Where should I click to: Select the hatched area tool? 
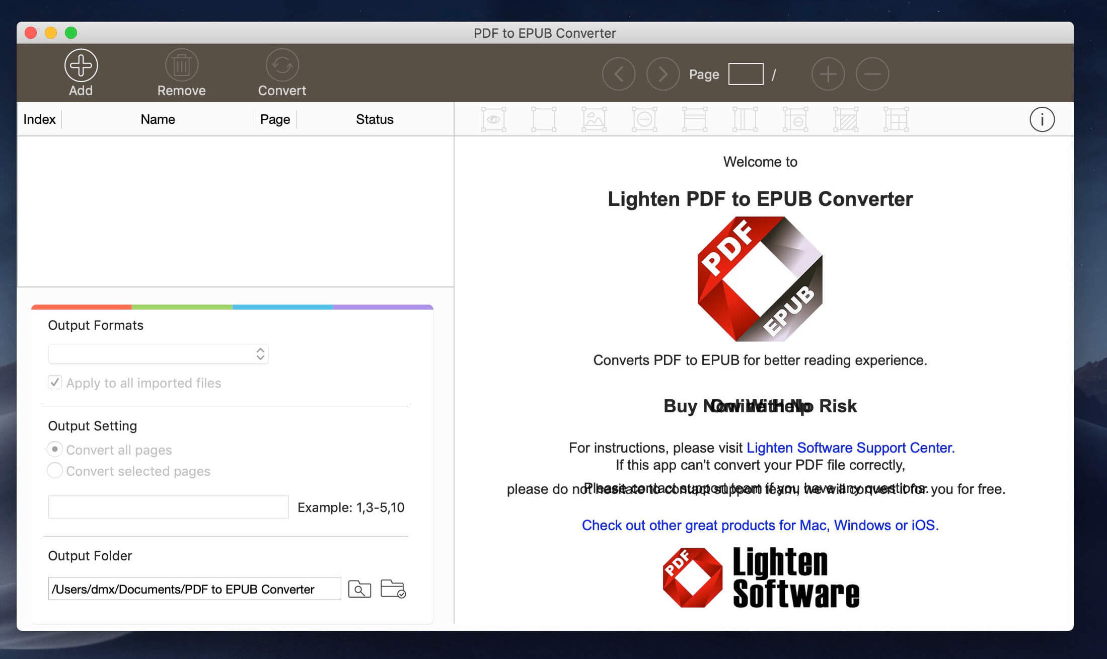[x=846, y=119]
